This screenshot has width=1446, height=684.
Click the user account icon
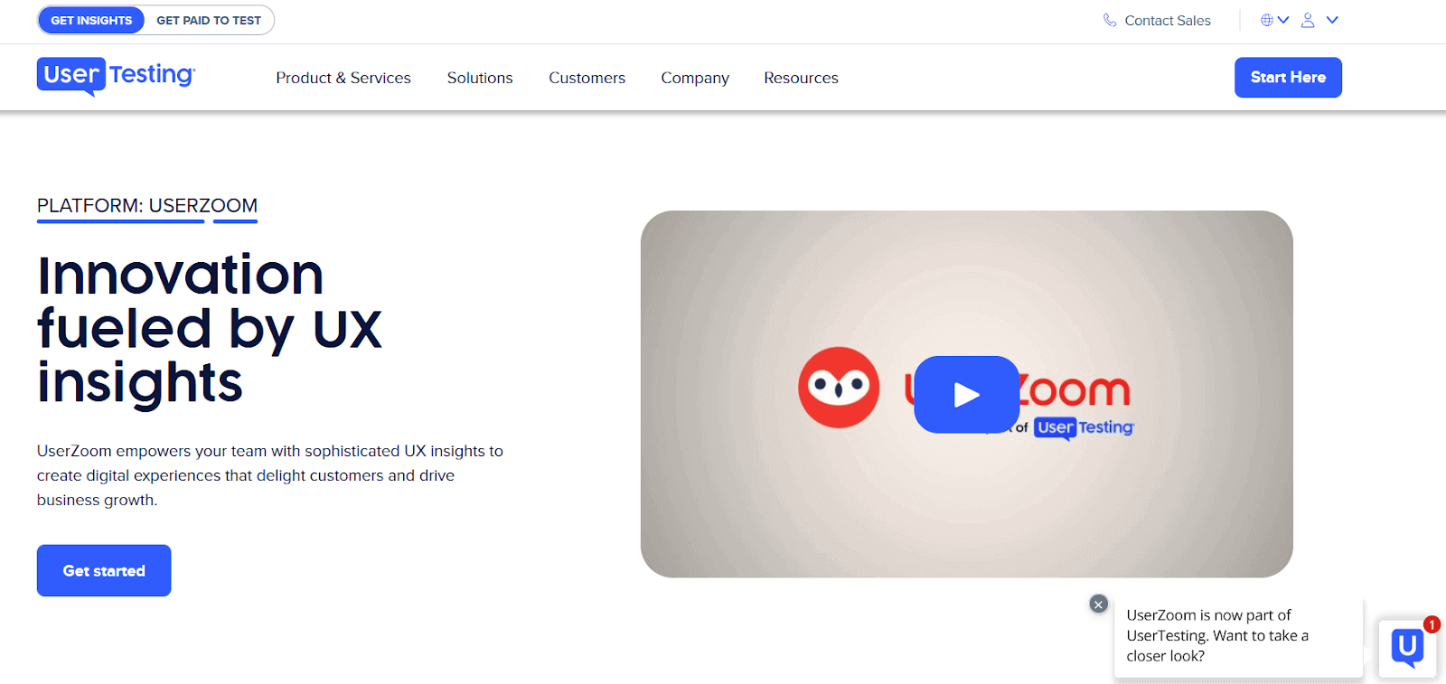pyautogui.click(x=1308, y=20)
